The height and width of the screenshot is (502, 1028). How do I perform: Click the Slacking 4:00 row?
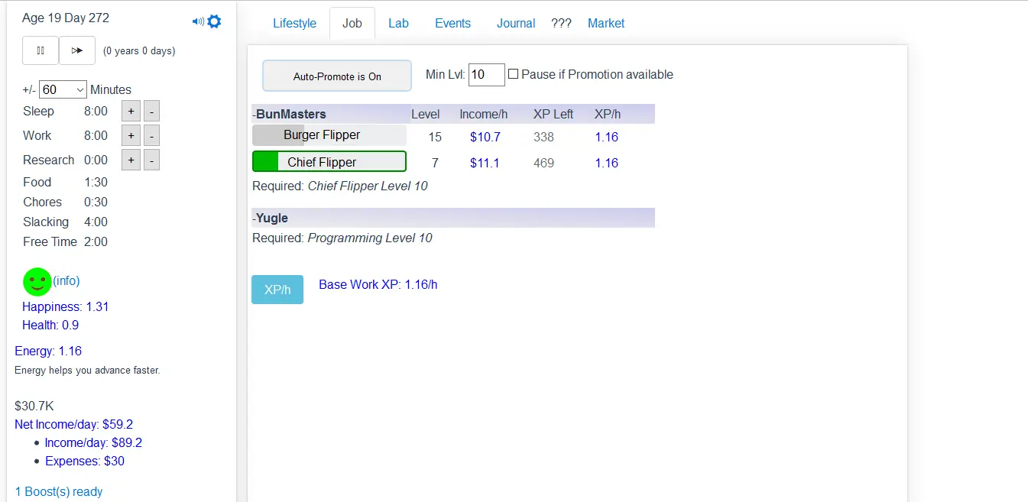[66, 222]
